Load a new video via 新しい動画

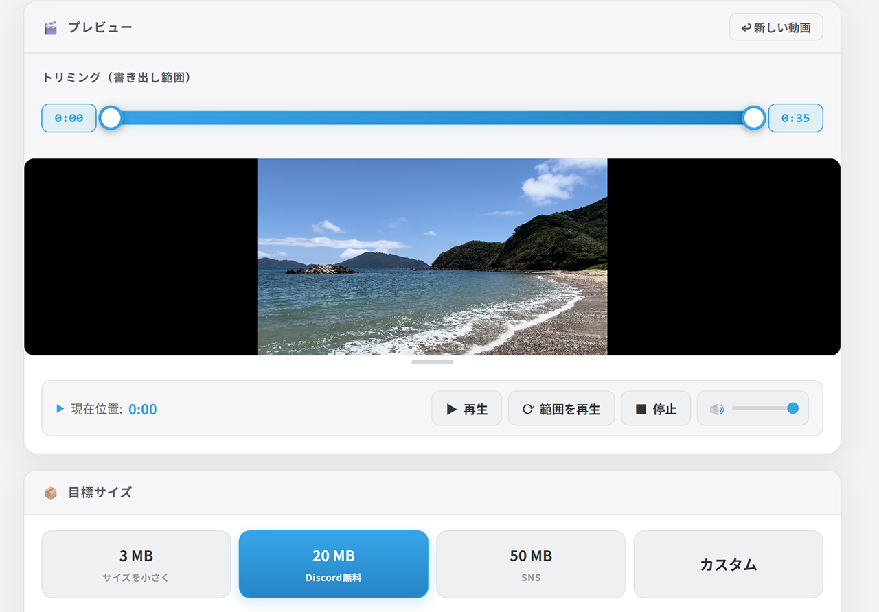click(776, 27)
